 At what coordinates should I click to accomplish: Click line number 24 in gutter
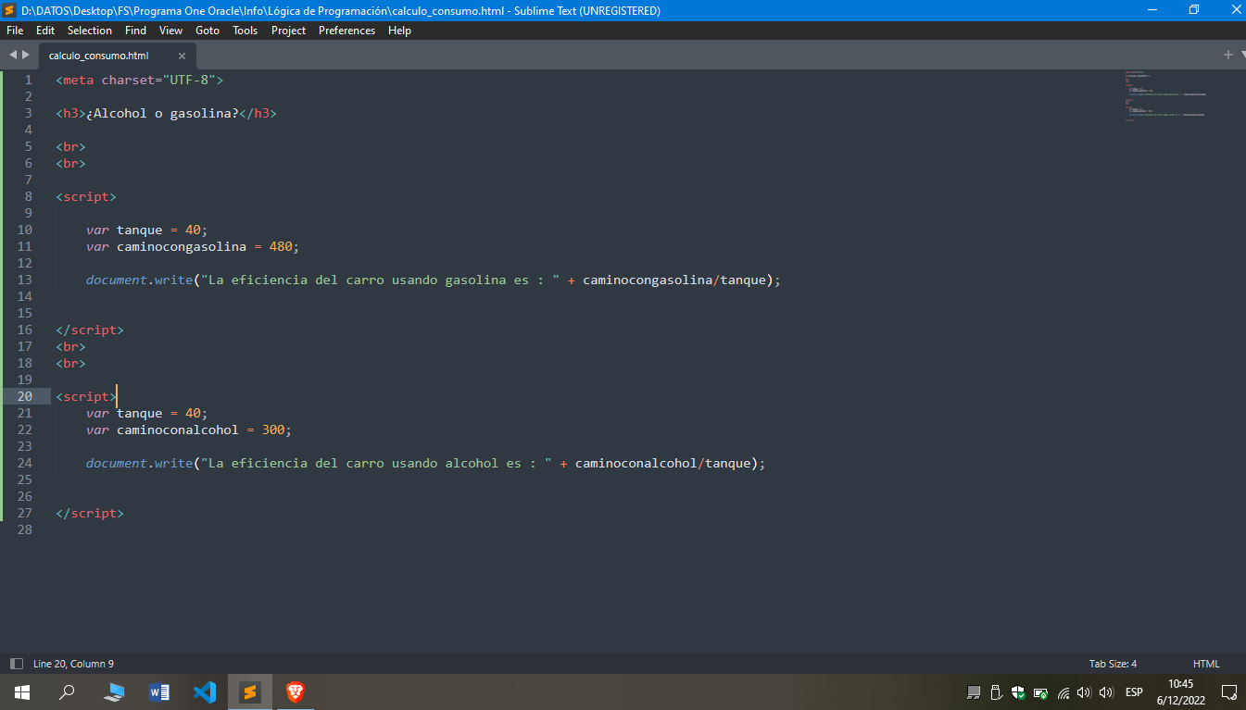coord(24,463)
